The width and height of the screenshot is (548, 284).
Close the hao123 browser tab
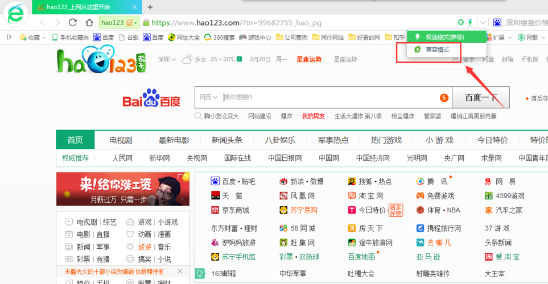pos(134,7)
